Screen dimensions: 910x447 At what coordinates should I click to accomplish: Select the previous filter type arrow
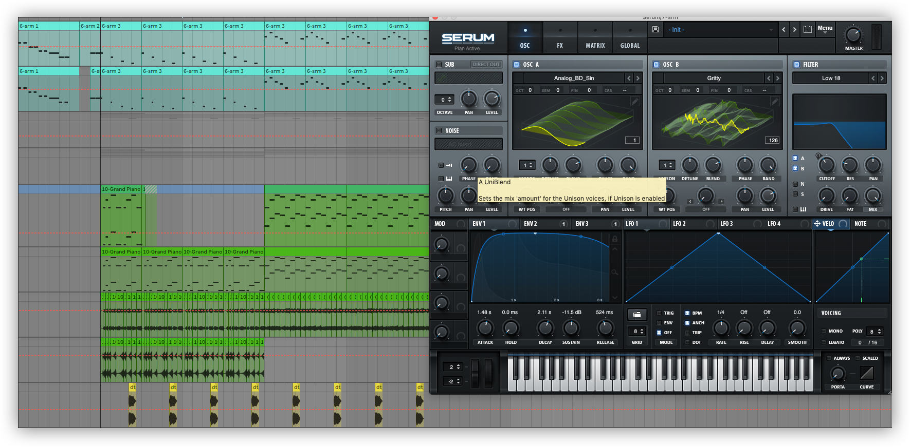click(x=873, y=78)
